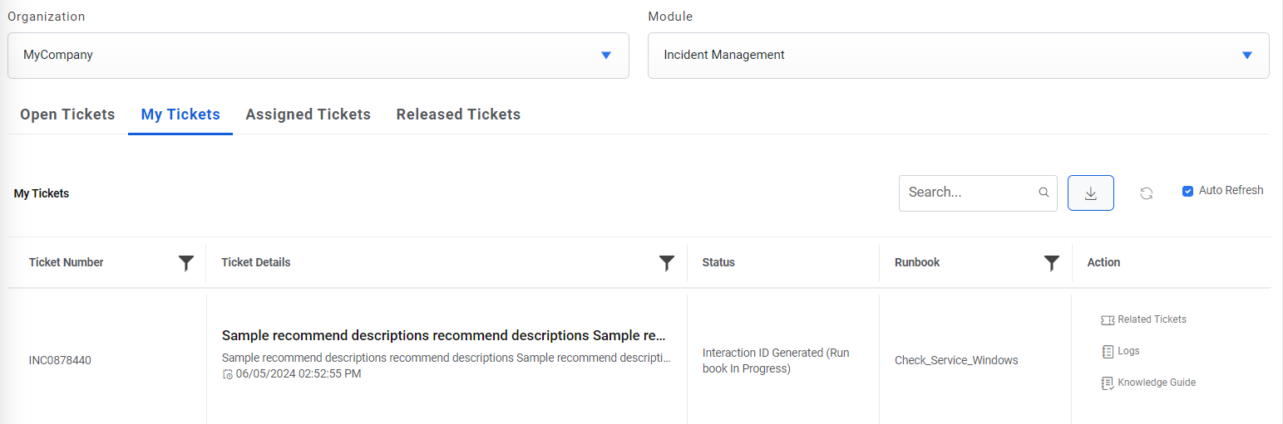Switch to the Assigned Tickets tab
1283x424 pixels.
(x=308, y=115)
